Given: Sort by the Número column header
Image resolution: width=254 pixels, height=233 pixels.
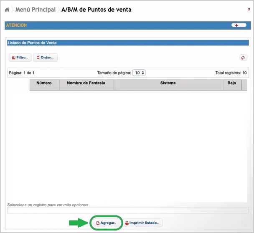Looking at the screenshot, I should (x=44, y=85).
